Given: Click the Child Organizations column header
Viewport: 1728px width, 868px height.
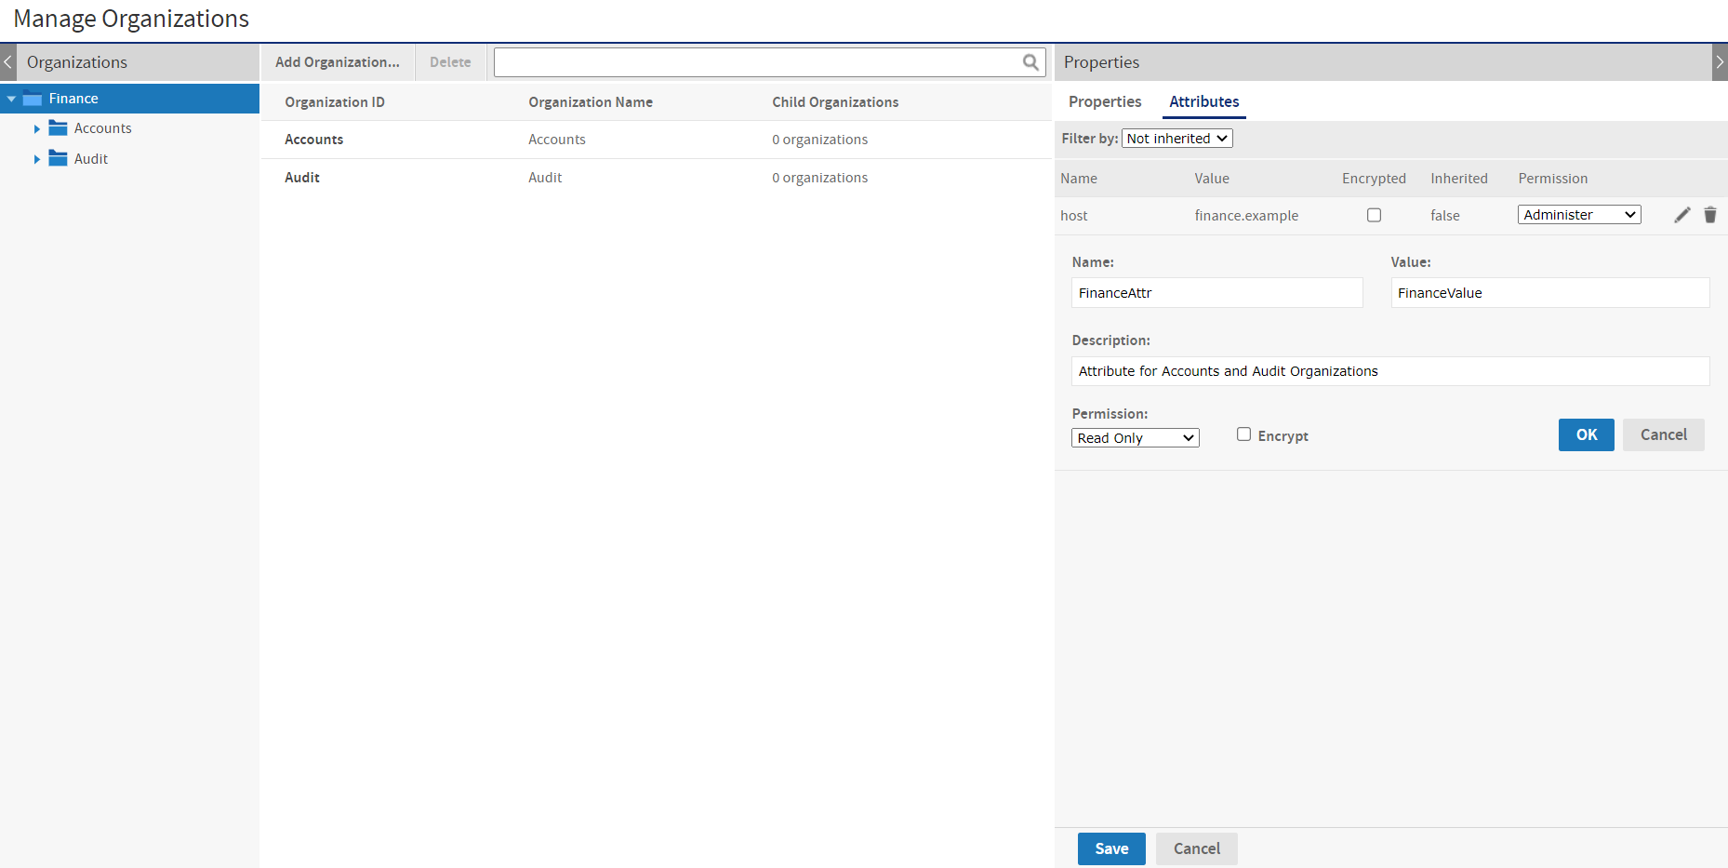Looking at the screenshot, I should coord(835,102).
